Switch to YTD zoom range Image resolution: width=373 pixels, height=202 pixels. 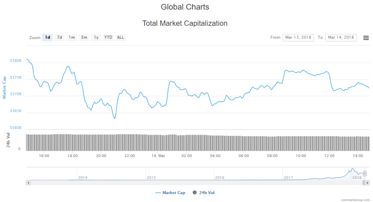pos(108,37)
